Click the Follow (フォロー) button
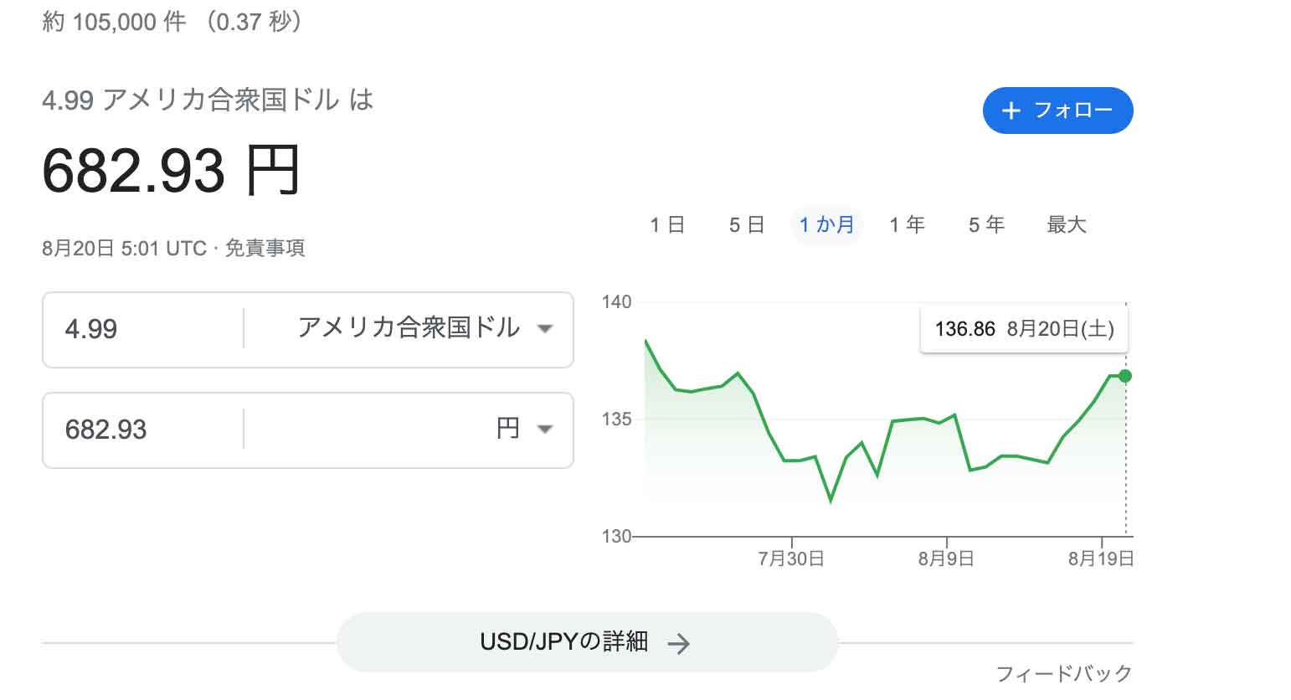 (x=1057, y=111)
